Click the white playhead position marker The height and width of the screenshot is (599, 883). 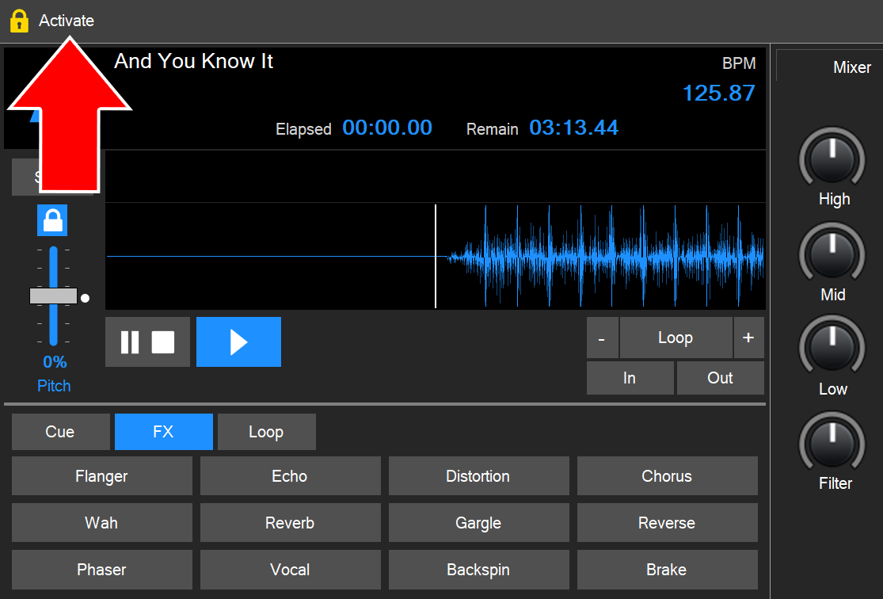[x=436, y=257]
